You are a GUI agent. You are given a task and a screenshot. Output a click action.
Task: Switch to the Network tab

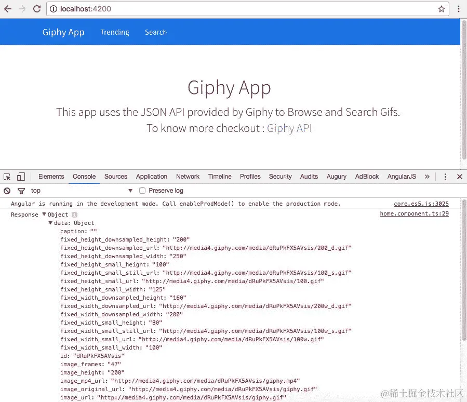point(188,177)
